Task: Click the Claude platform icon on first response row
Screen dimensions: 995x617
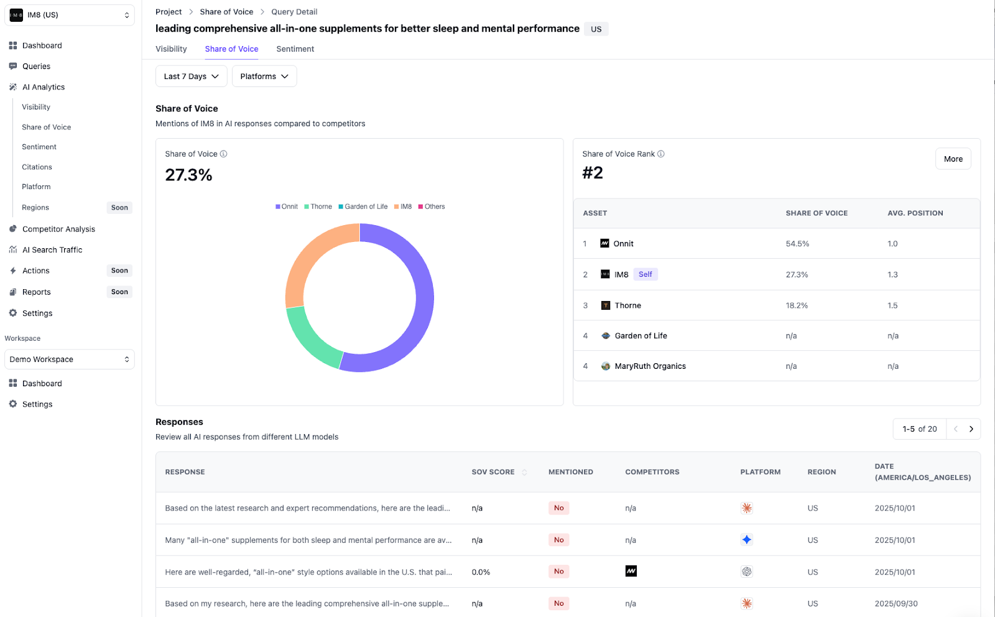Action: click(x=747, y=508)
